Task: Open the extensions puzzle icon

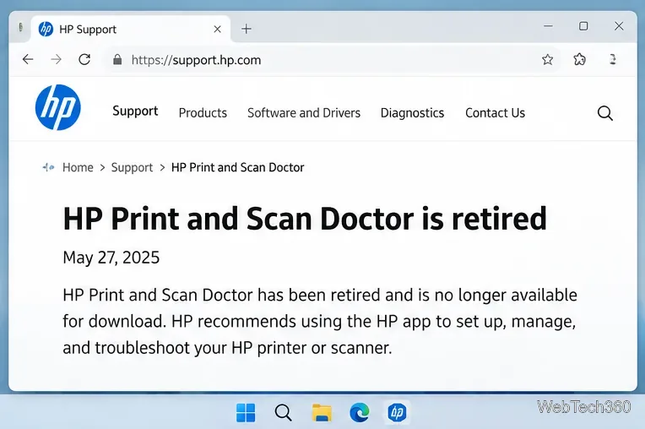Action: pyautogui.click(x=580, y=59)
